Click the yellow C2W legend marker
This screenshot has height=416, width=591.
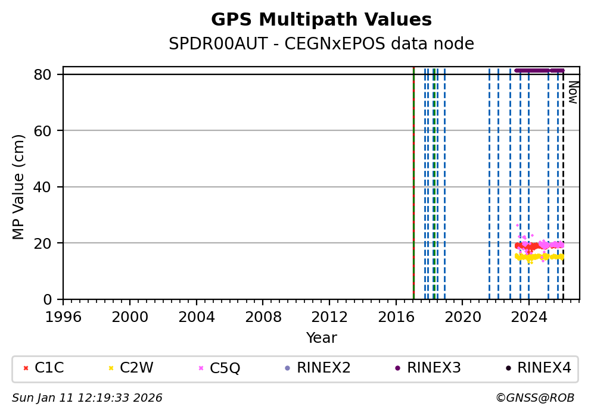pos(111,368)
